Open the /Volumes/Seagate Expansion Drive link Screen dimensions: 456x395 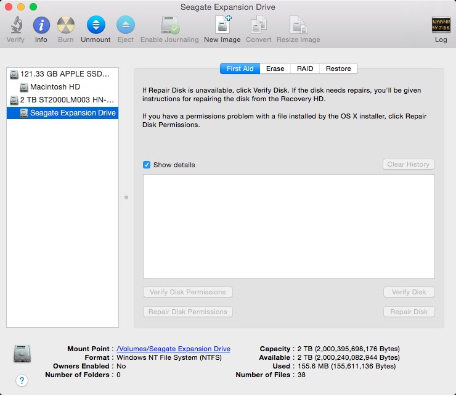[173, 349]
